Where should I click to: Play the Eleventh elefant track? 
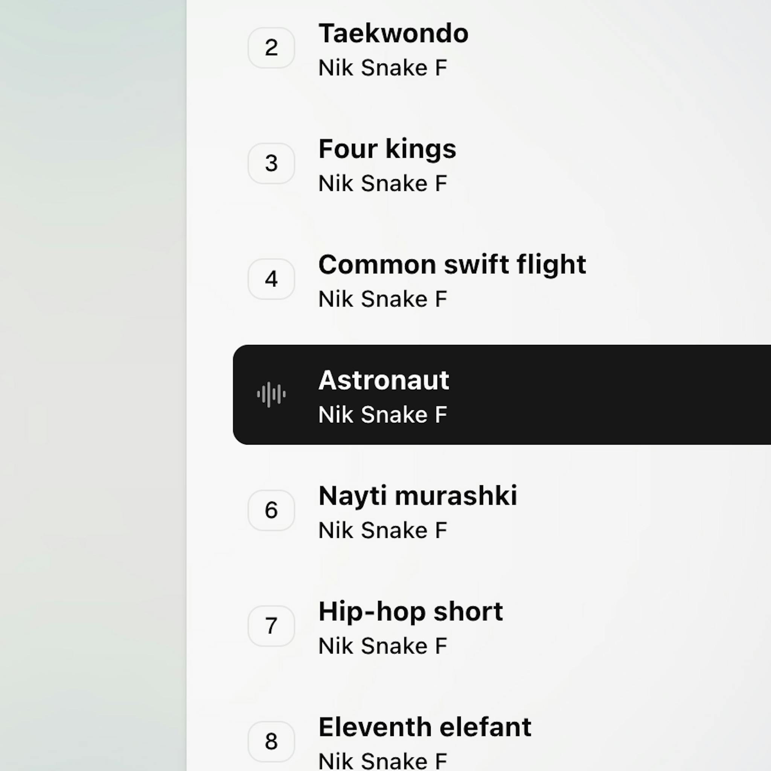tap(425, 727)
